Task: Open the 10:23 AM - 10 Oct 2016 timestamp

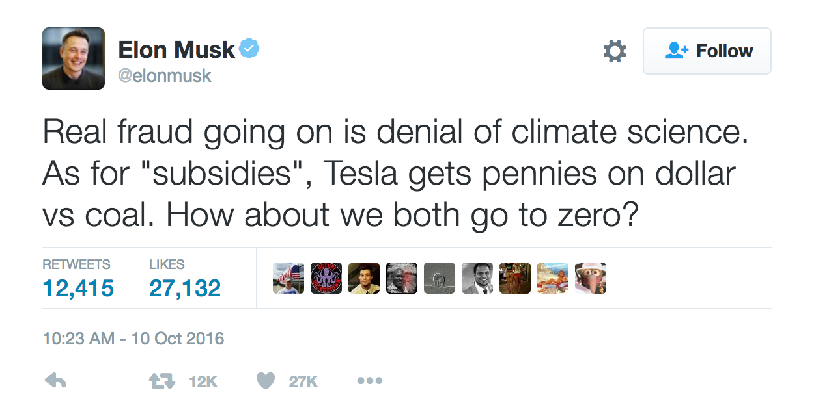Action: click(x=133, y=339)
